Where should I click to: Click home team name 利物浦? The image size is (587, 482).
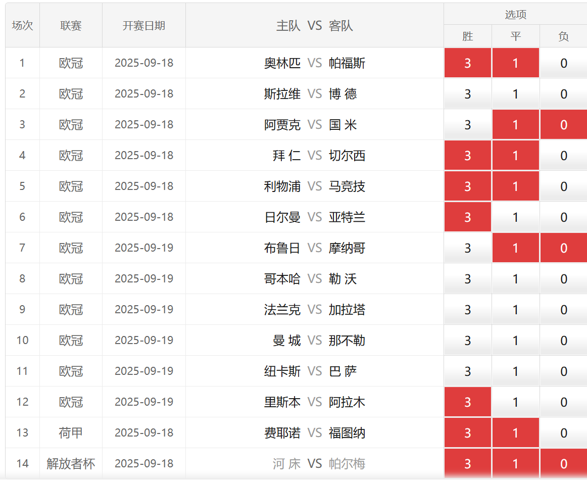[282, 186]
